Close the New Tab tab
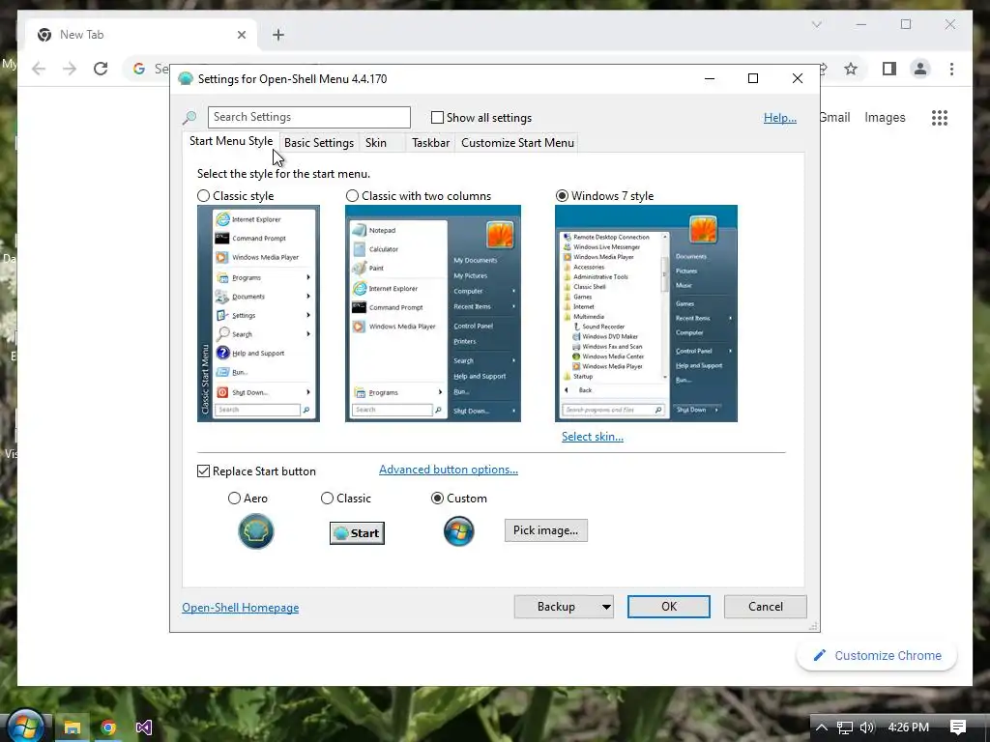The height and width of the screenshot is (742, 990). pos(241,35)
